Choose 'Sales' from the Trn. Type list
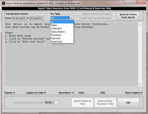The width and height of the screenshot is (148, 114). click(62, 25)
